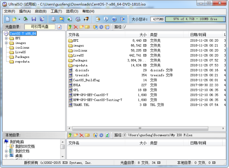Screen dimensions: 229x168
Task: Click the horizontal scrollbar of disc list
Action: [140, 128]
